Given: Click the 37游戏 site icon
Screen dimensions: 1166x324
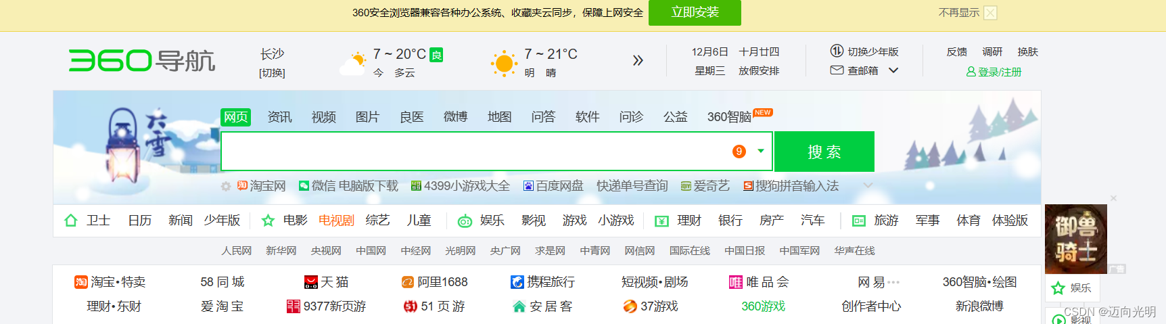Looking at the screenshot, I should coord(630,306).
